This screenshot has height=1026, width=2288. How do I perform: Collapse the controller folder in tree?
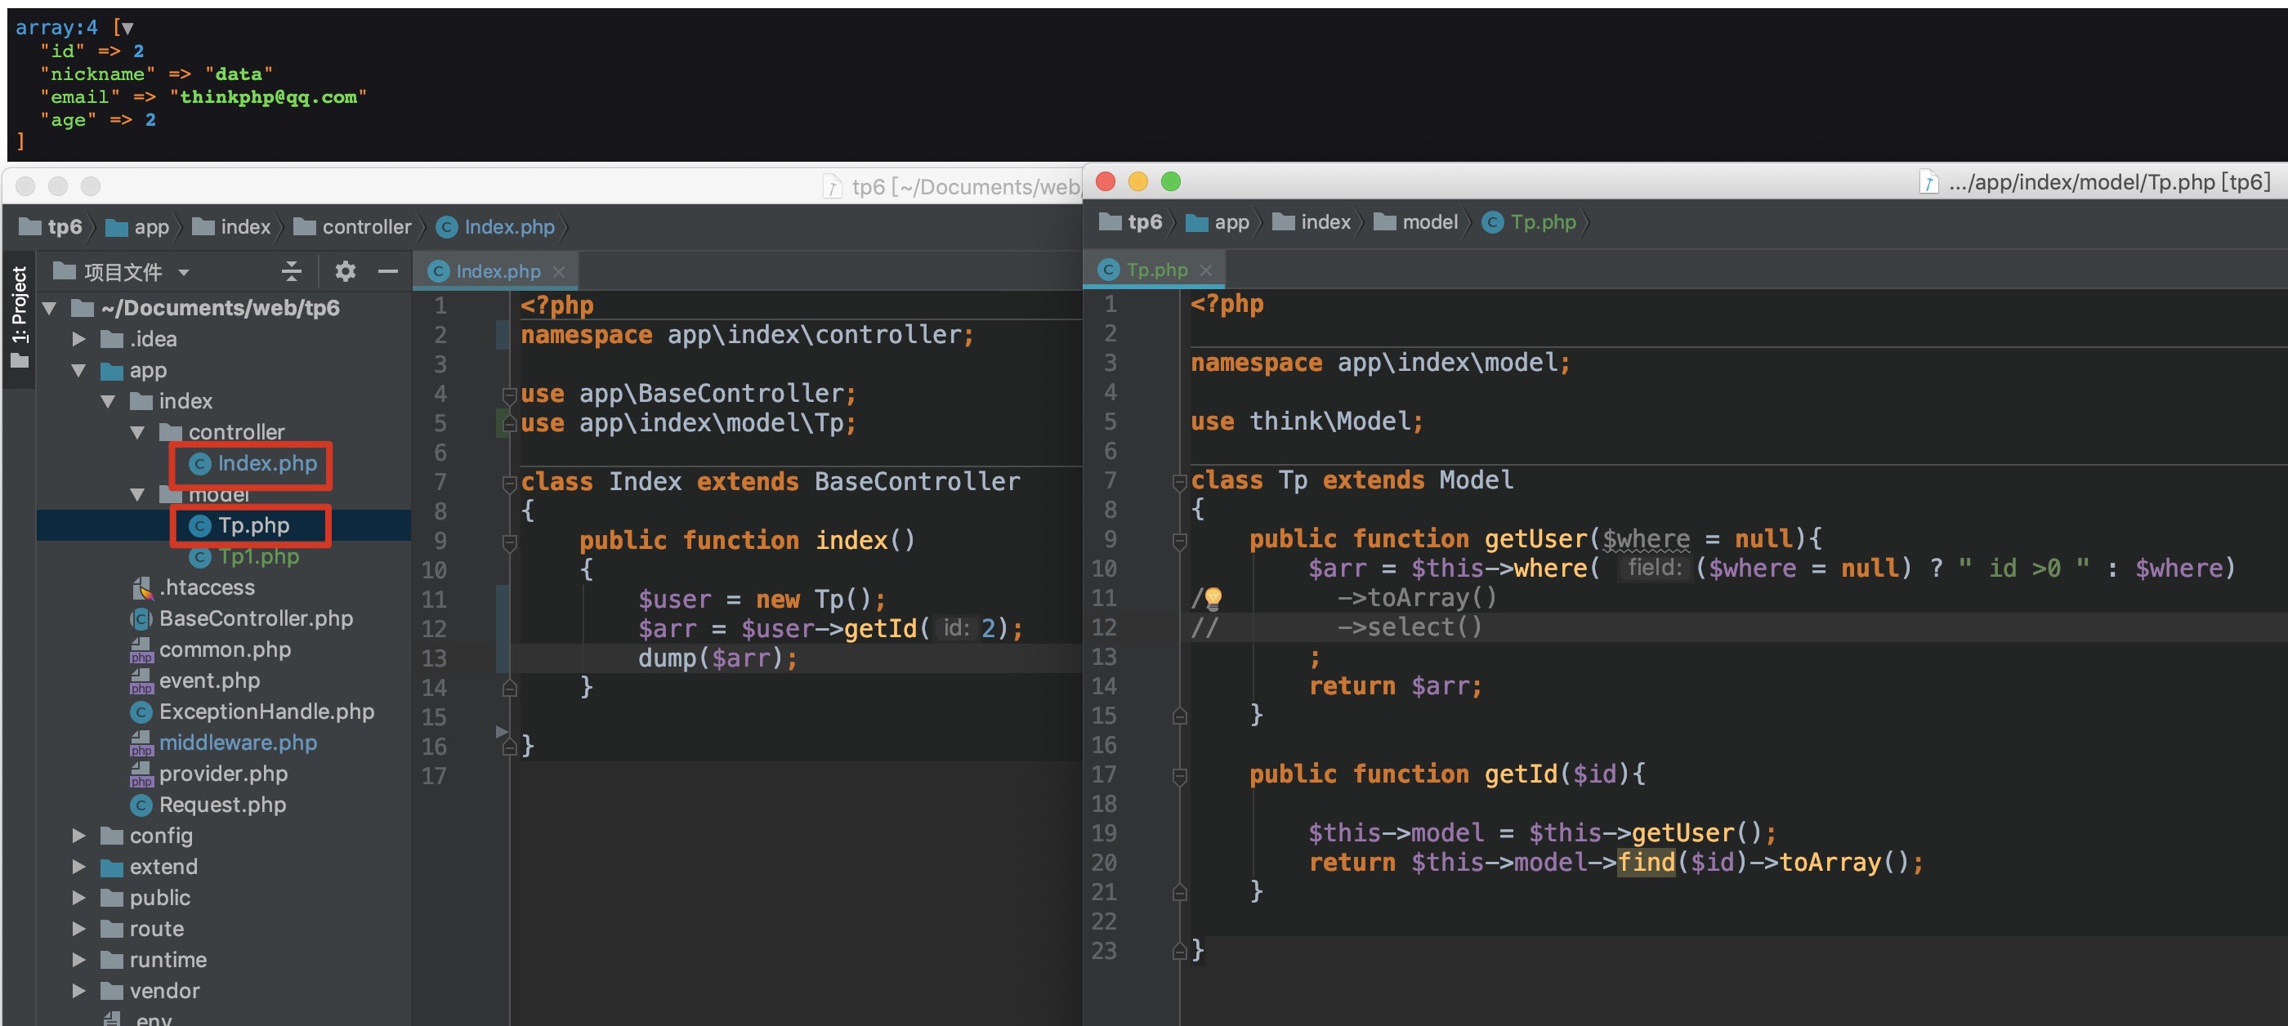tap(137, 432)
